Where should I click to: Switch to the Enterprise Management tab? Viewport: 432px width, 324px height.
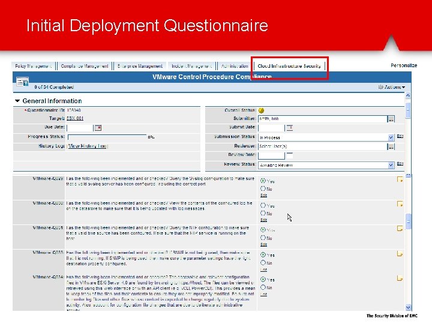tap(140, 66)
